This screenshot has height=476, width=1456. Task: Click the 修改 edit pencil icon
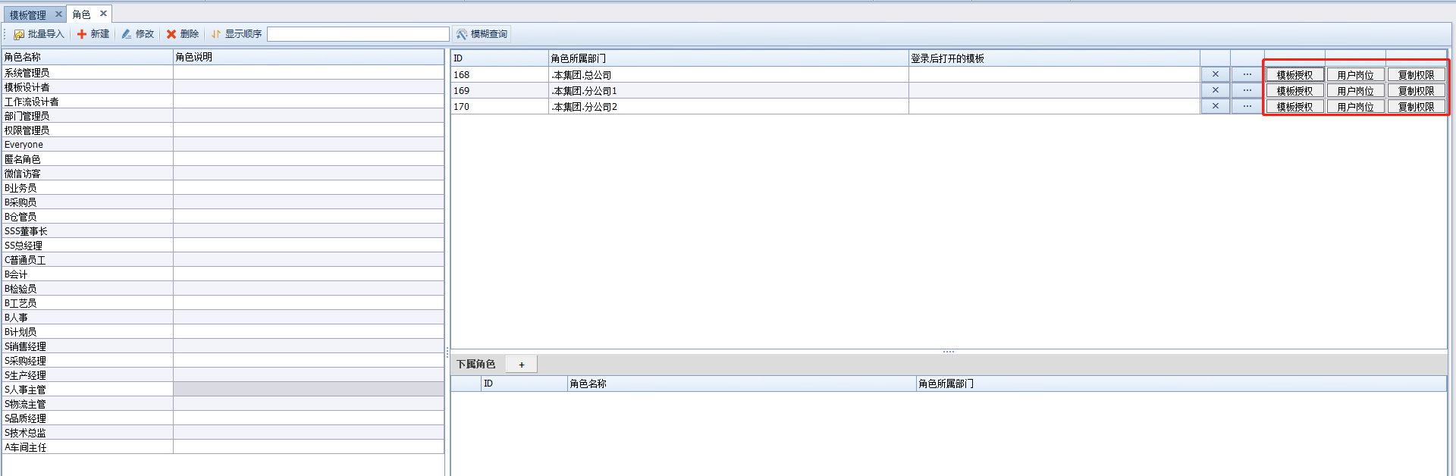coord(127,34)
